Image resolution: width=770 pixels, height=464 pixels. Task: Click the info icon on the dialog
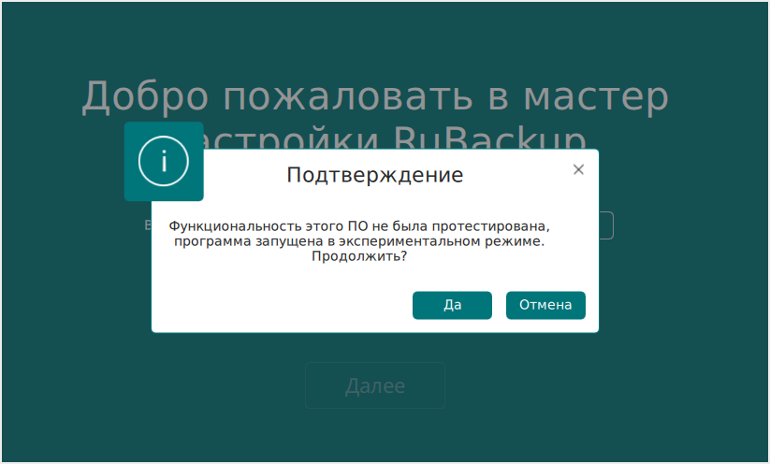tap(164, 161)
